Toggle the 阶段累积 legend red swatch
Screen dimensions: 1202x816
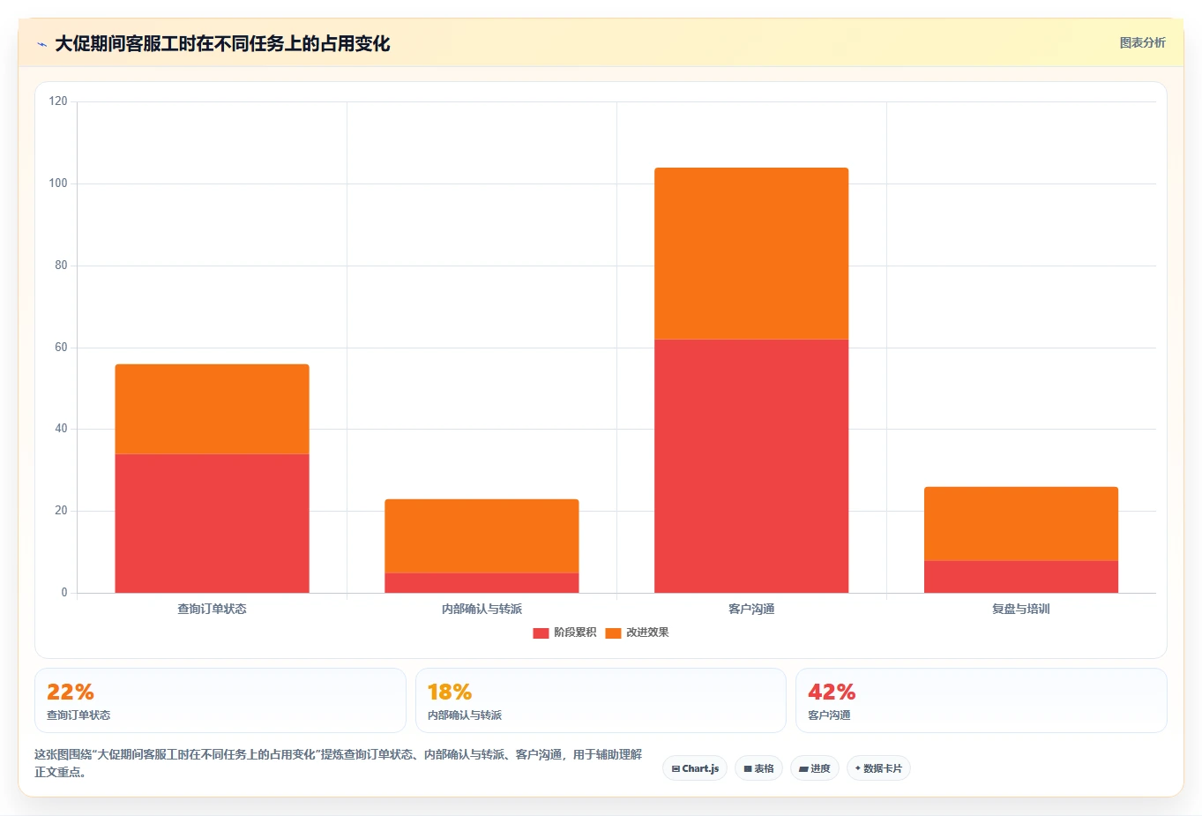coord(541,633)
